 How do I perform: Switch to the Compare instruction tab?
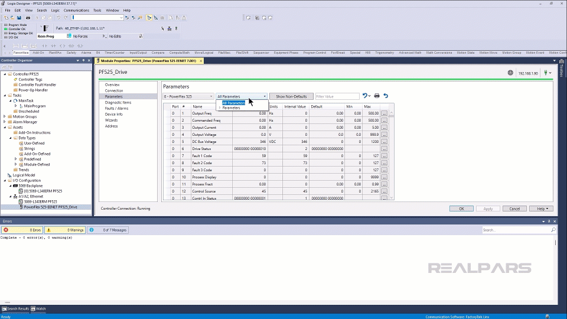[158, 53]
